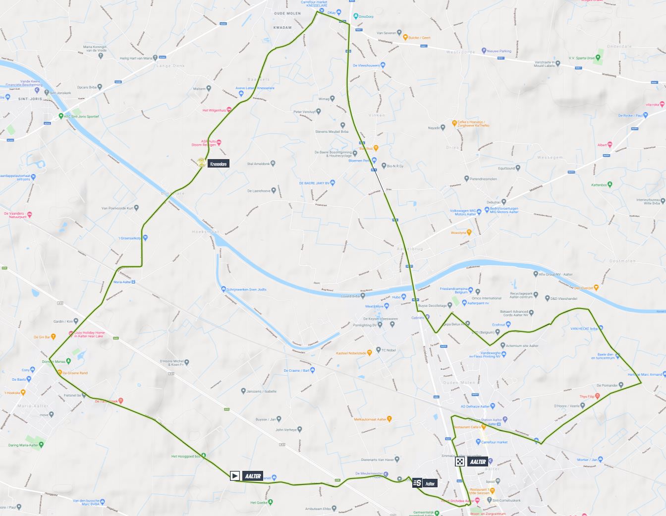Select the Buicke / Geert restaurant pin
This screenshot has width=666, height=516.
click(x=405, y=37)
